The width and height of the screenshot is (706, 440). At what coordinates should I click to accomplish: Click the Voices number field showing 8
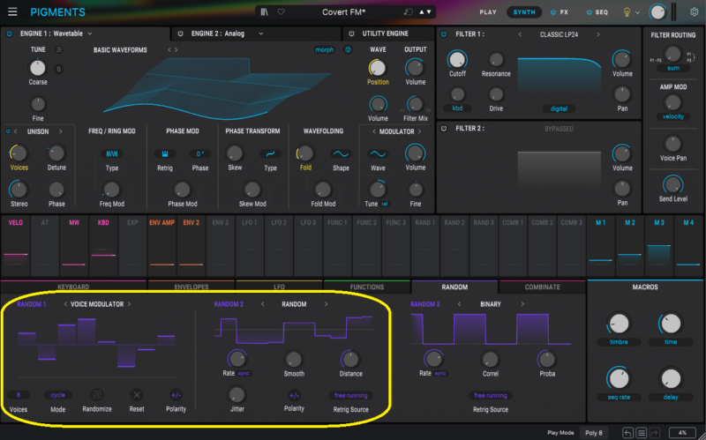[x=19, y=395]
